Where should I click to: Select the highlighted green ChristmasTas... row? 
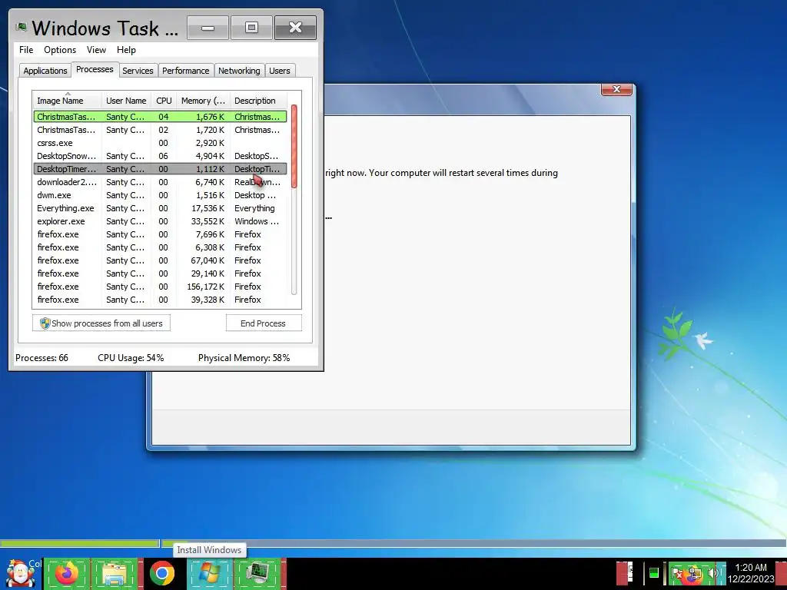pos(160,117)
